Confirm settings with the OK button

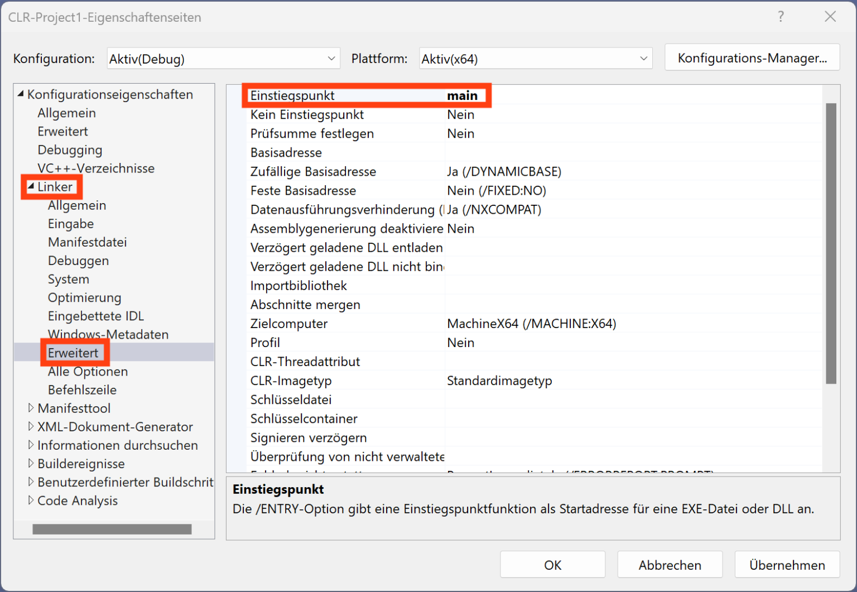pos(552,564)
